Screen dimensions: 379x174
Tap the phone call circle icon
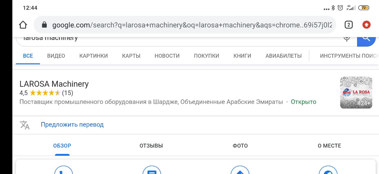coord(63,170)
